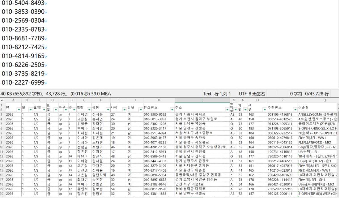Select column Q header
The image size is (339, 198).
click(318, 100)
